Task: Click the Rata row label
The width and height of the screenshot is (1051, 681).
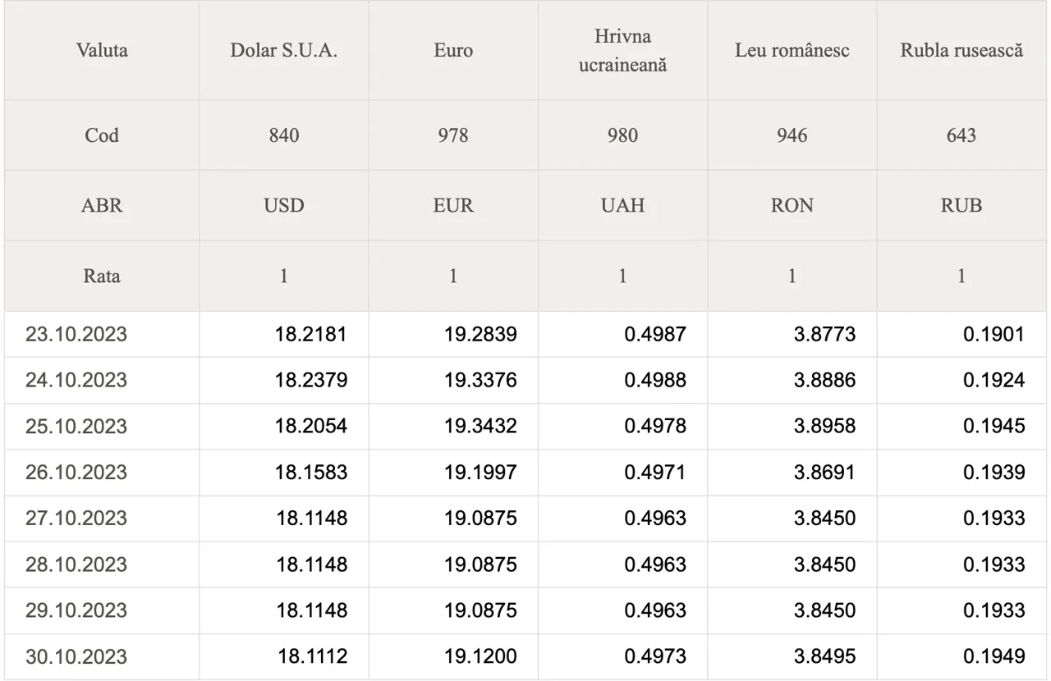Action: pyautogui.click(x=102, y=276)
